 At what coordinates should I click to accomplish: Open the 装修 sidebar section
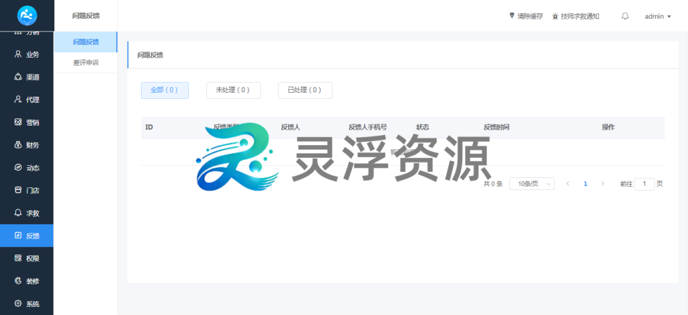coord(27,281)
